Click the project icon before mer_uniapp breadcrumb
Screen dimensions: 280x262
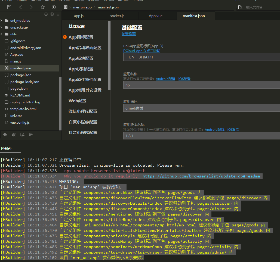66,7
